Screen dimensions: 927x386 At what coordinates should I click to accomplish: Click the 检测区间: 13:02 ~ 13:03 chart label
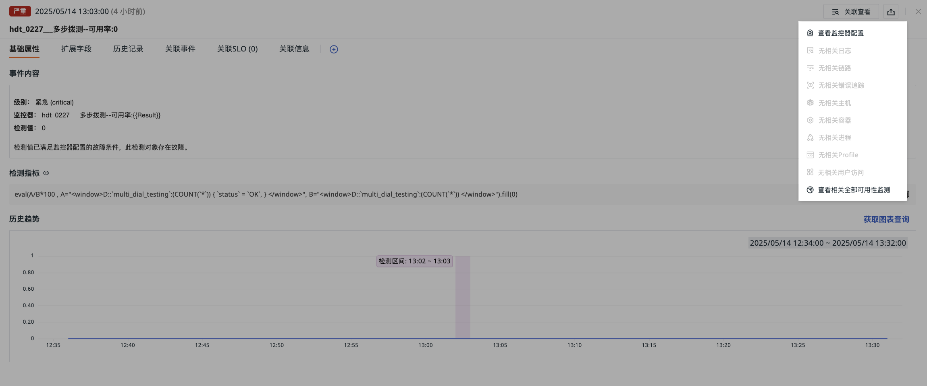414,261
